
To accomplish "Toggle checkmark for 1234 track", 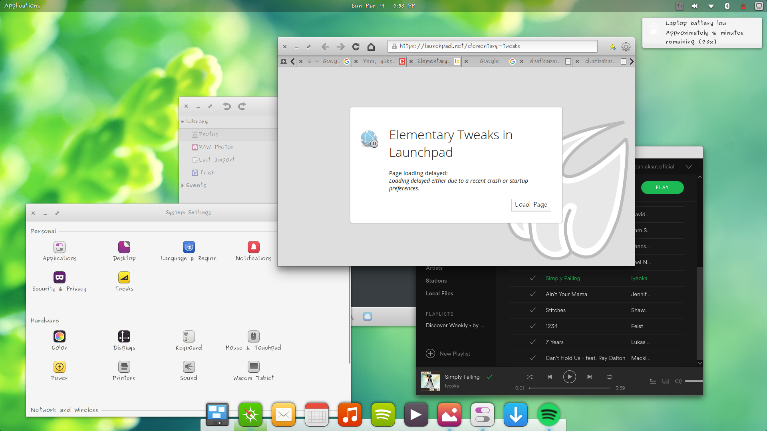I will [533, 326].
